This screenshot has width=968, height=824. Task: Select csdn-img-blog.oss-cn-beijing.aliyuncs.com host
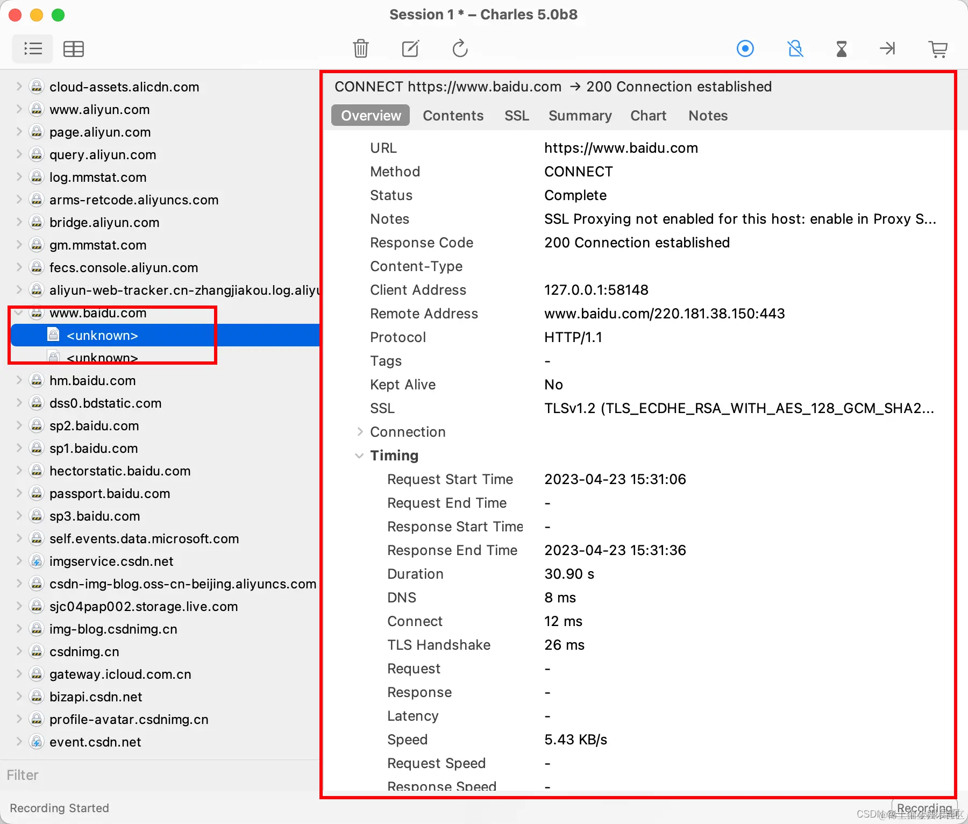point(183,584)
